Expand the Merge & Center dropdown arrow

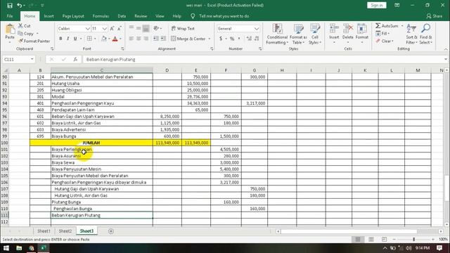pyautogui.click(x=210, y=39)
